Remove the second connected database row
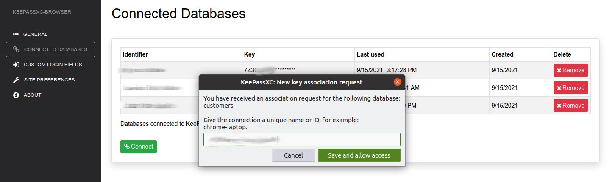615x182 pixels. click(570, 88)
